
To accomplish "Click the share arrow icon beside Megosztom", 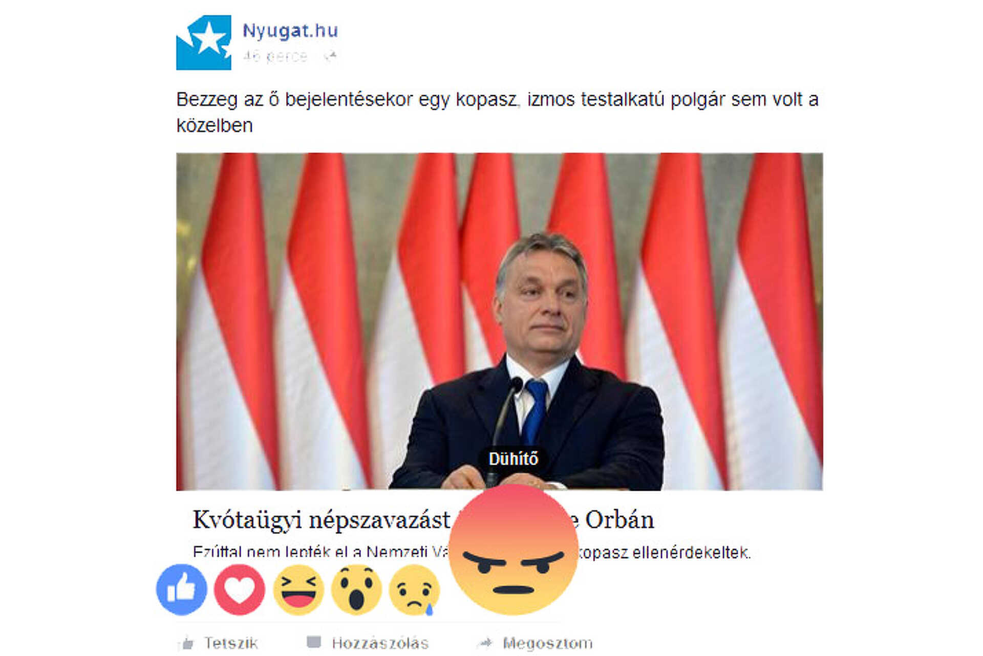I will click(x=484, y=643).
